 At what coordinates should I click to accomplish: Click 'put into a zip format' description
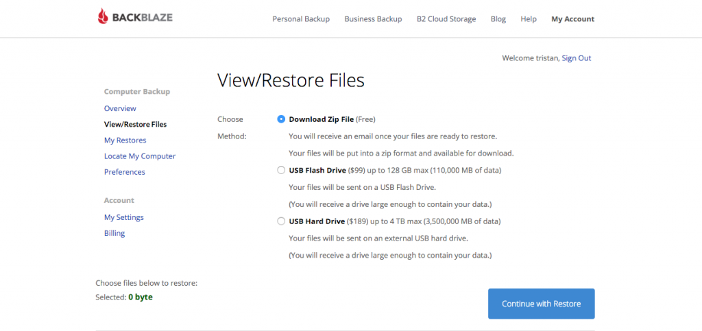click(x=401, y=154)
